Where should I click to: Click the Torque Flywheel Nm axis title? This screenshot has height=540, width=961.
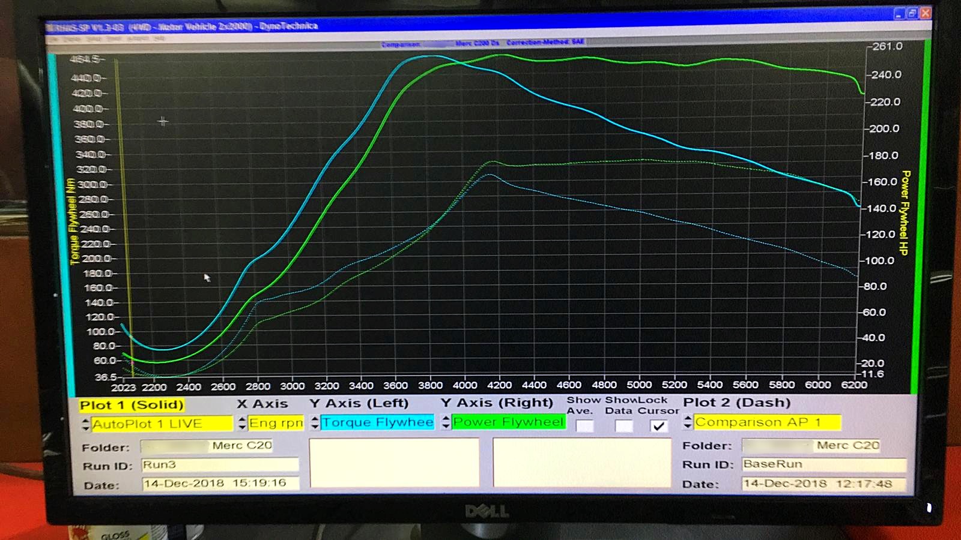point(72,221)
